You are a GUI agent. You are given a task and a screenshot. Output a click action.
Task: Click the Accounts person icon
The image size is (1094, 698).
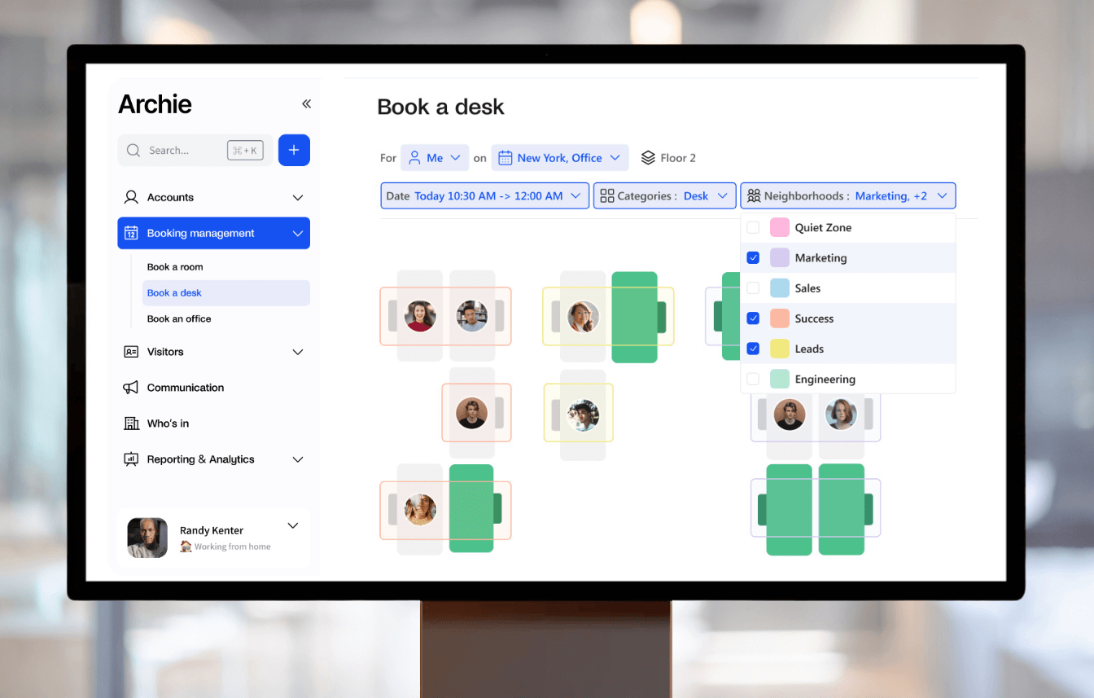coord(131,197)
